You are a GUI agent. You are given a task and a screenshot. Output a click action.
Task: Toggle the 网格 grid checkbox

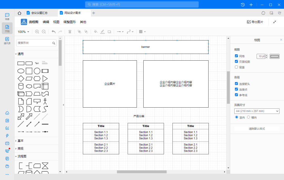pyautogui.click(x=236, y=56)
